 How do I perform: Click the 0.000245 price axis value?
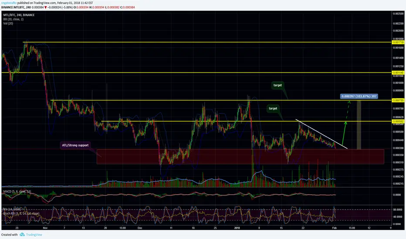pyautogui.click(x=398, y=177)
